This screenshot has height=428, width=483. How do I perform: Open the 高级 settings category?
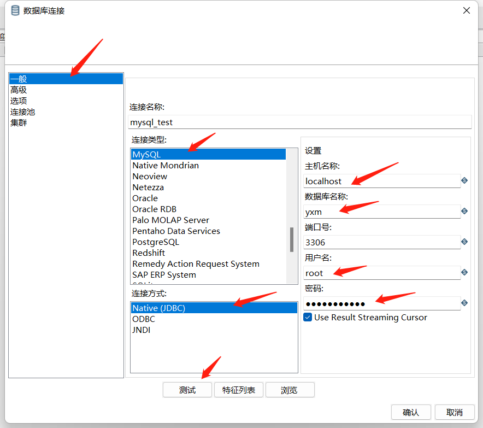click(x=66, y=90)
